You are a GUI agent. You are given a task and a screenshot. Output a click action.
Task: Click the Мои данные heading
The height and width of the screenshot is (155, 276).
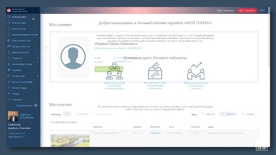(60, 25)
